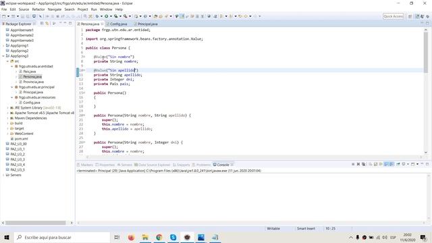Select the Servers view tab
Image resolution: width=432 pixels, height=243 pixels.
(125, 165)
